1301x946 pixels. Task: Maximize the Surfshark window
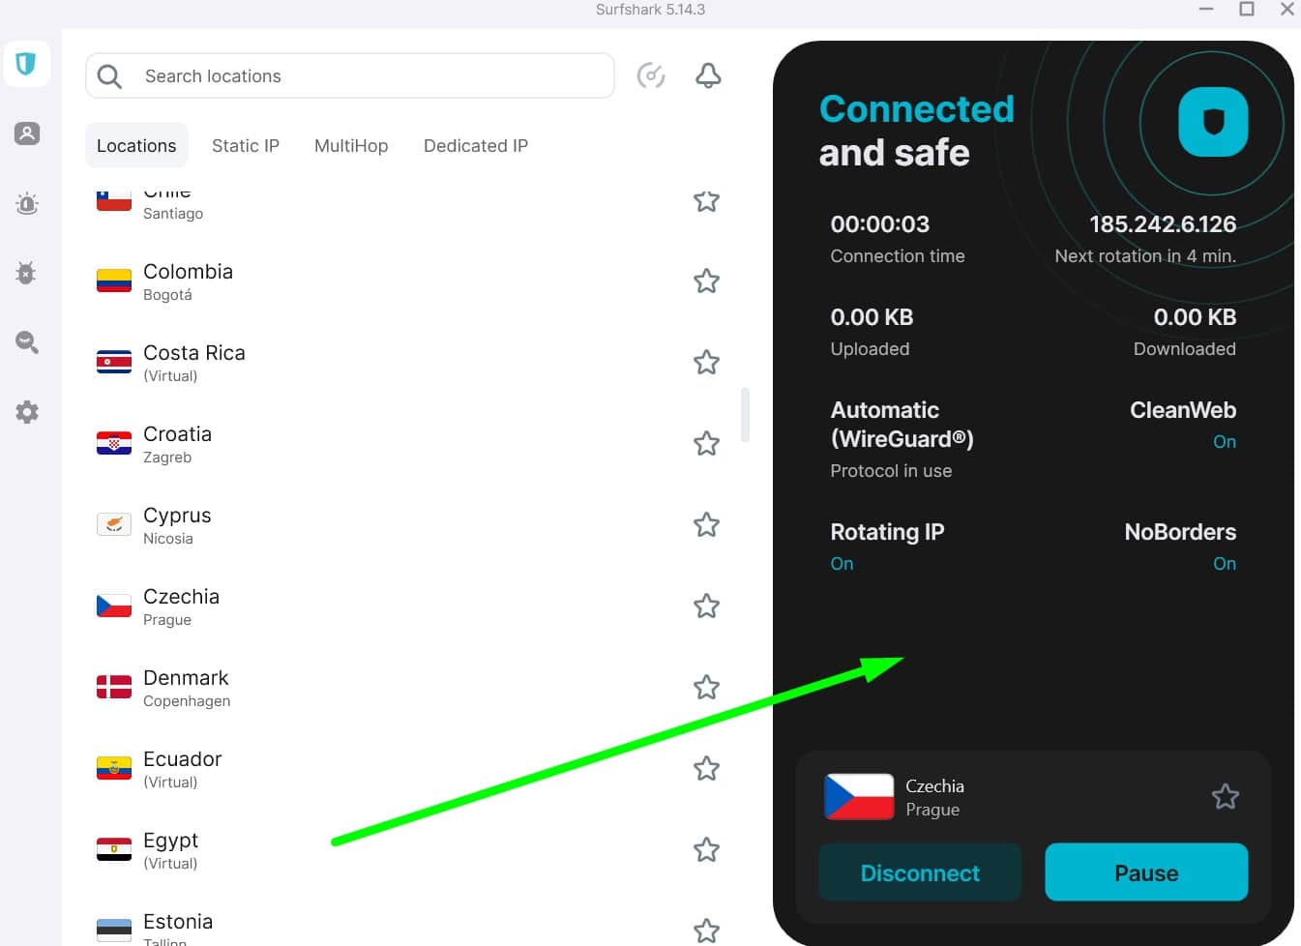click(1247, 9)
